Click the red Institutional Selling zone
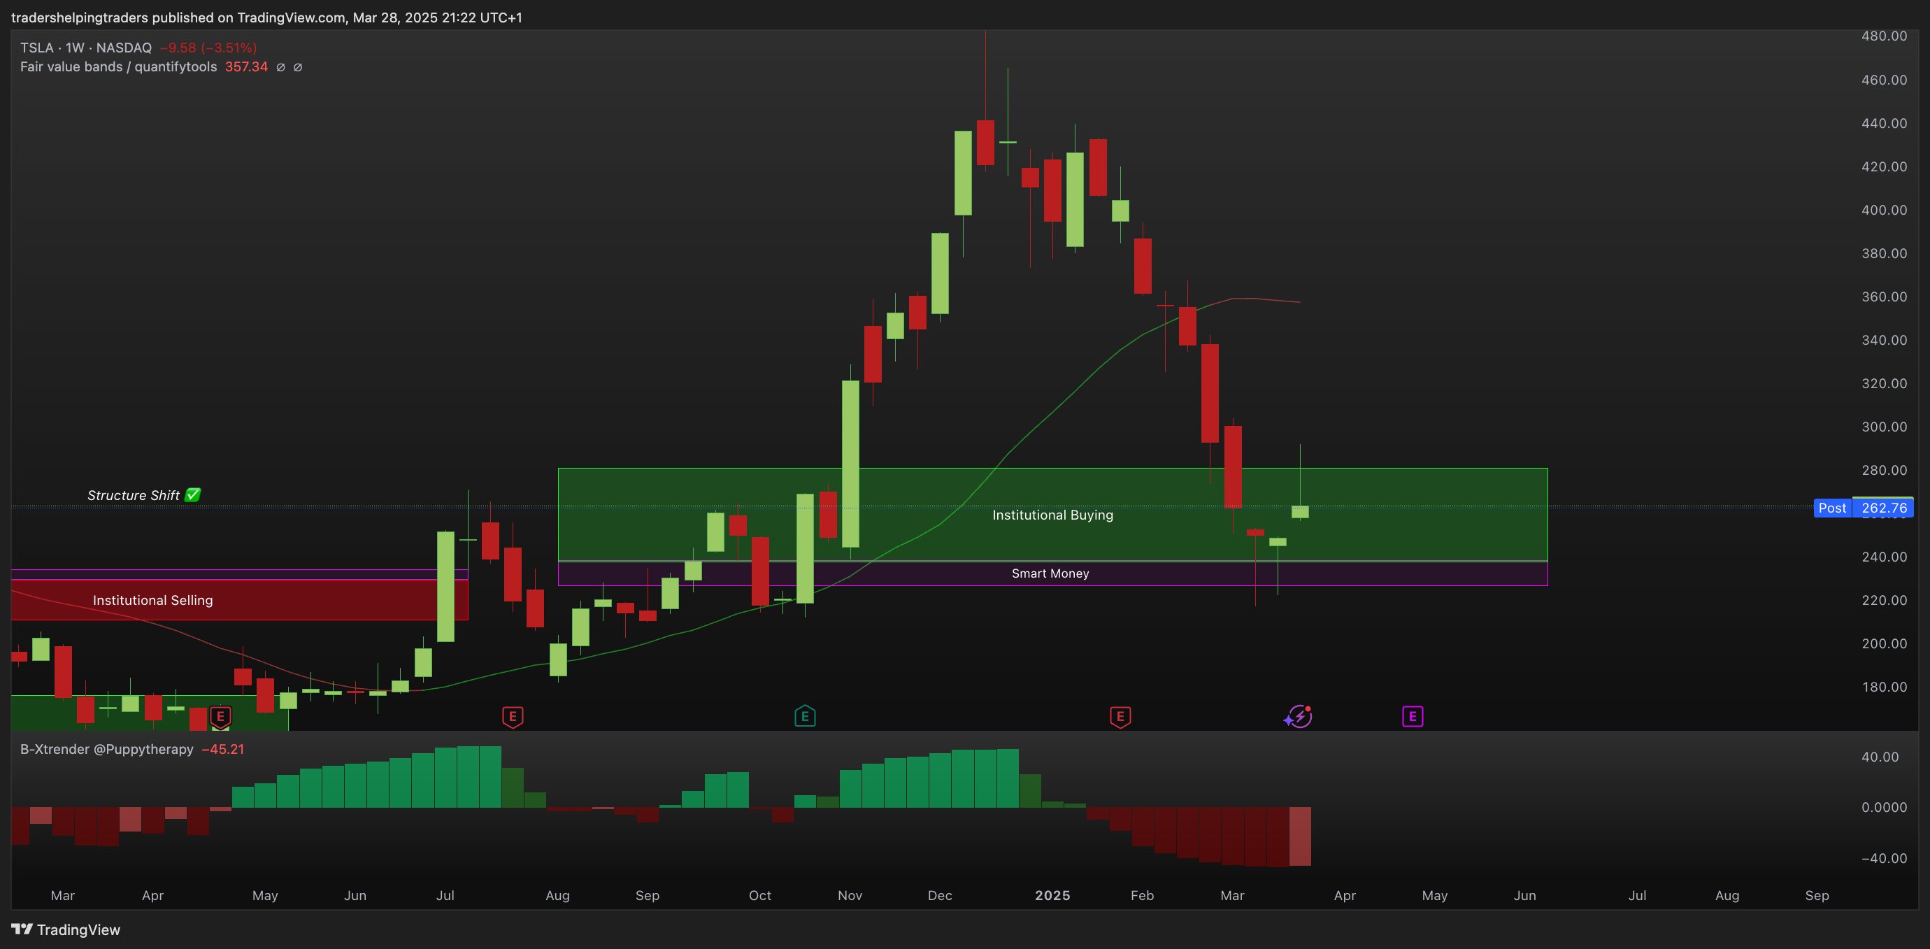Image resolution: width=1930 pixels, height=949 pixels. (153, 600)
